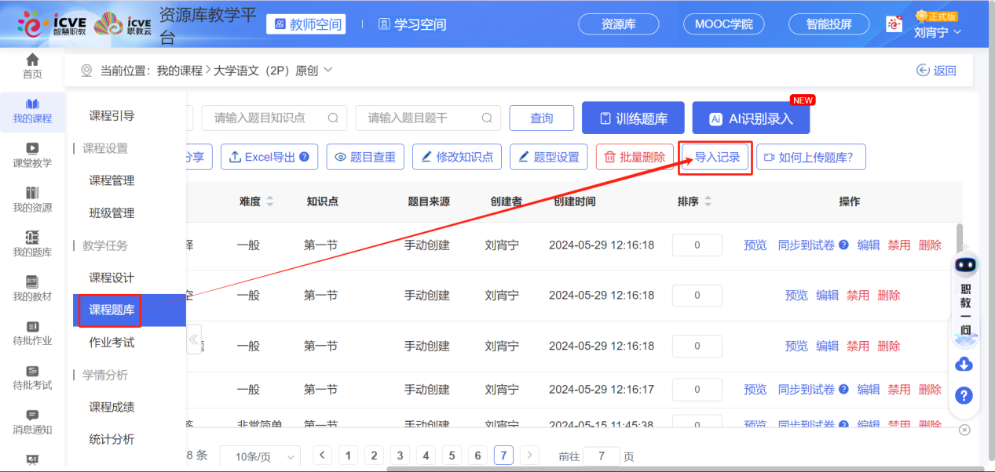
Task: Go to page 6 in pagination
Action: pyautogui.click(x=477, y=456)
